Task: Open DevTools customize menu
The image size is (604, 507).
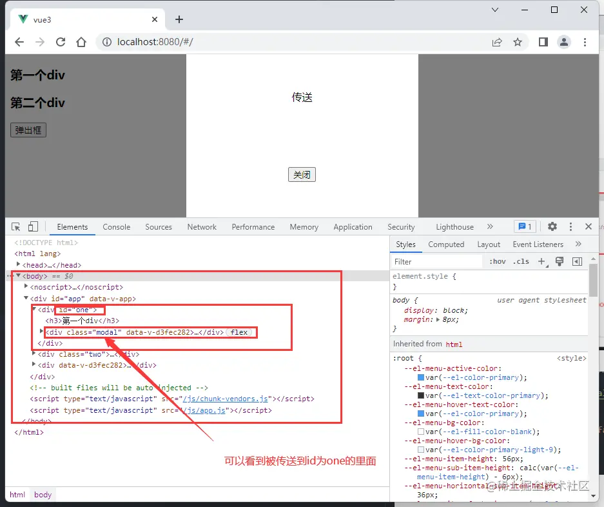Action: pyautogui.click(x=570, y=226)
